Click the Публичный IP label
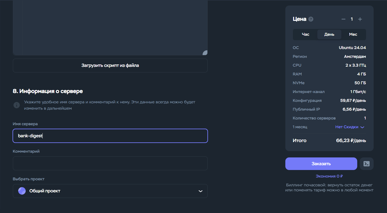 pyautogui.click(x=306, y=109)
